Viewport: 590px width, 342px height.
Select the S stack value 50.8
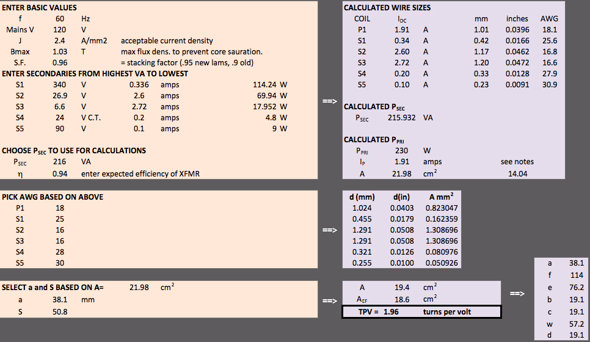pos(60,311)
